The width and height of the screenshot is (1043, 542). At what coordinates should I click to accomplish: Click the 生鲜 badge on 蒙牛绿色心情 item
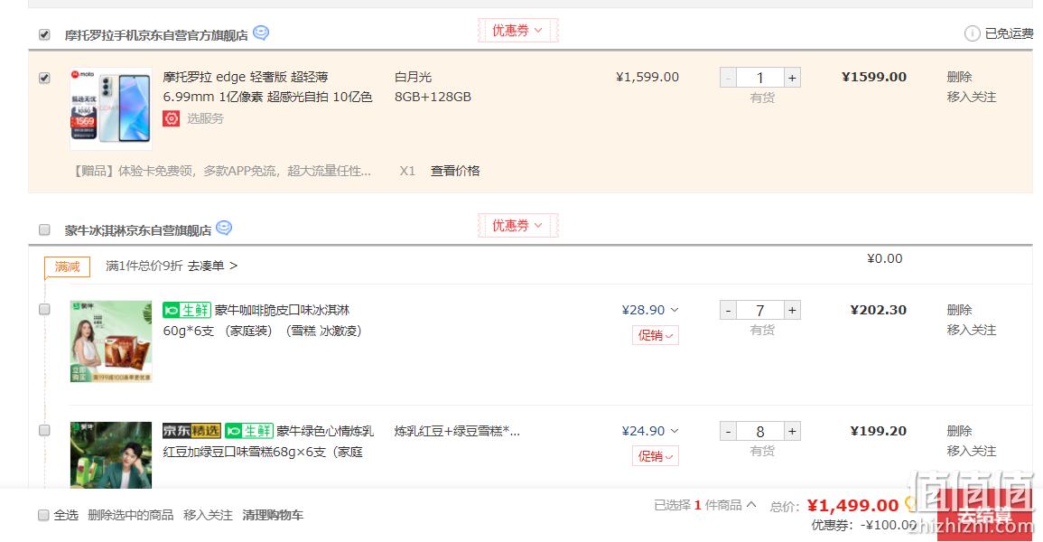point(248,431)
